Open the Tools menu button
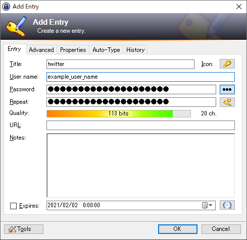 tap(24, 229)
